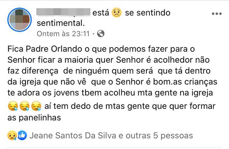Click the word 'está' beside the author name
This screenshot has width=229, height=149.
tap(101, 13)
